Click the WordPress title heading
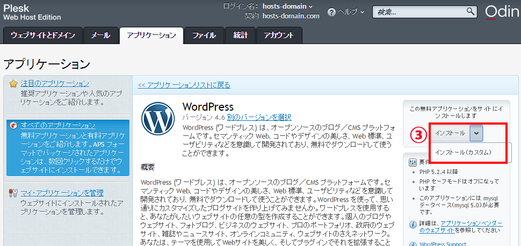The image size is (521, 246). click(x=208, y=107)
